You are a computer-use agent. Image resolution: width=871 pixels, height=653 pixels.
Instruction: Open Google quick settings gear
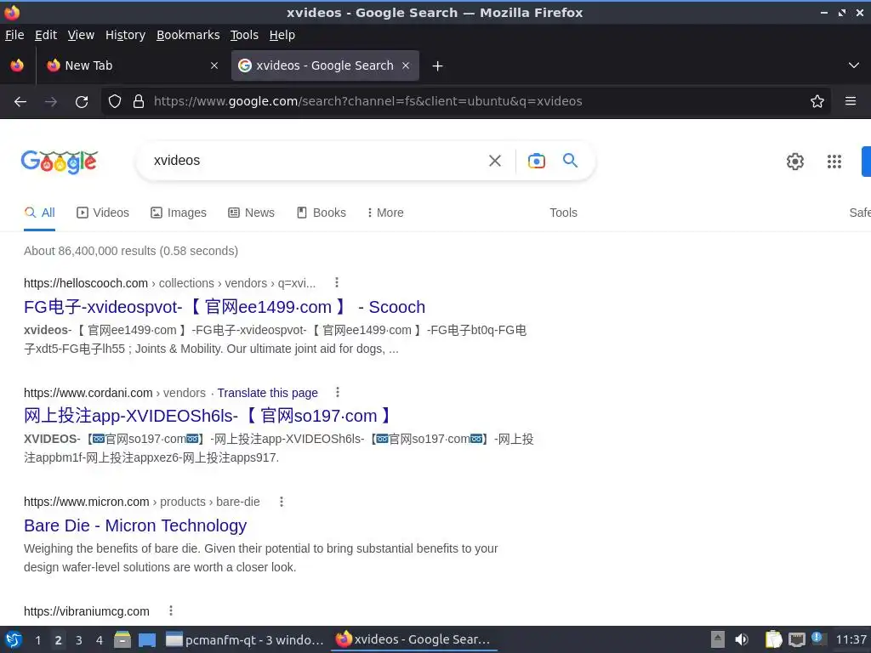click(795, 162)
